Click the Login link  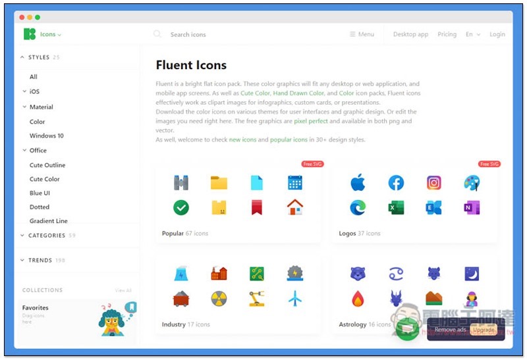click(497, 34)
